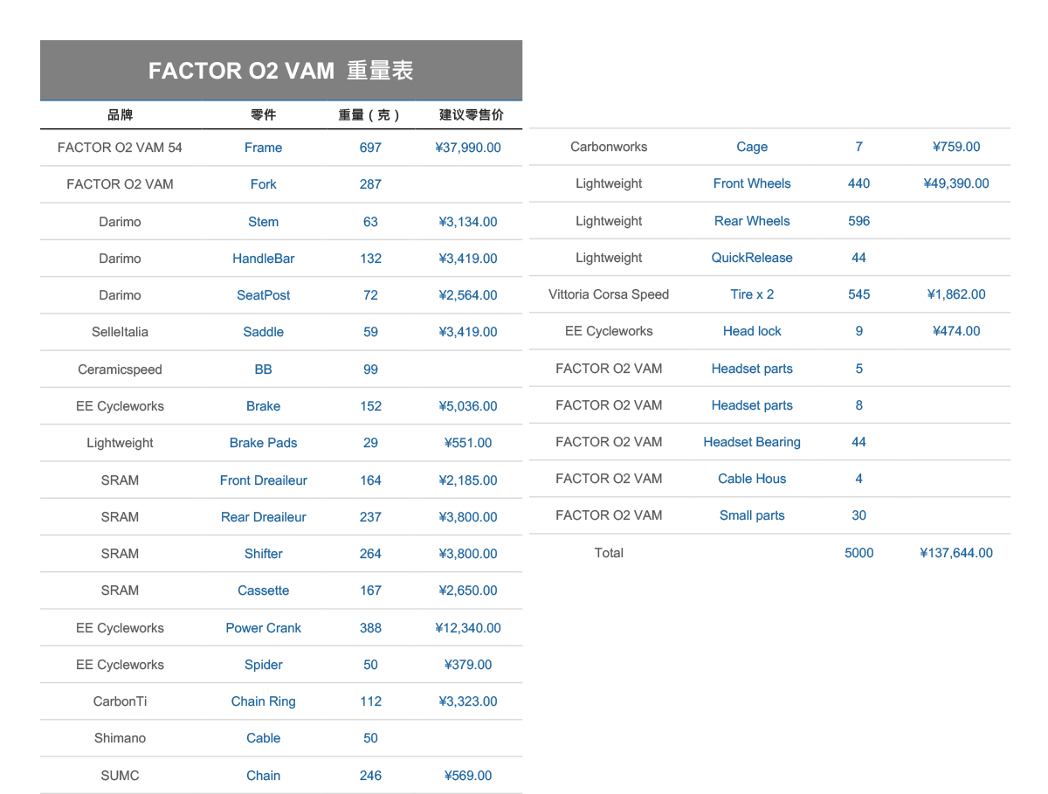Click the 建议零售价 column header
This screenshot has height=794, width=1048.
(x=471, y=114)
